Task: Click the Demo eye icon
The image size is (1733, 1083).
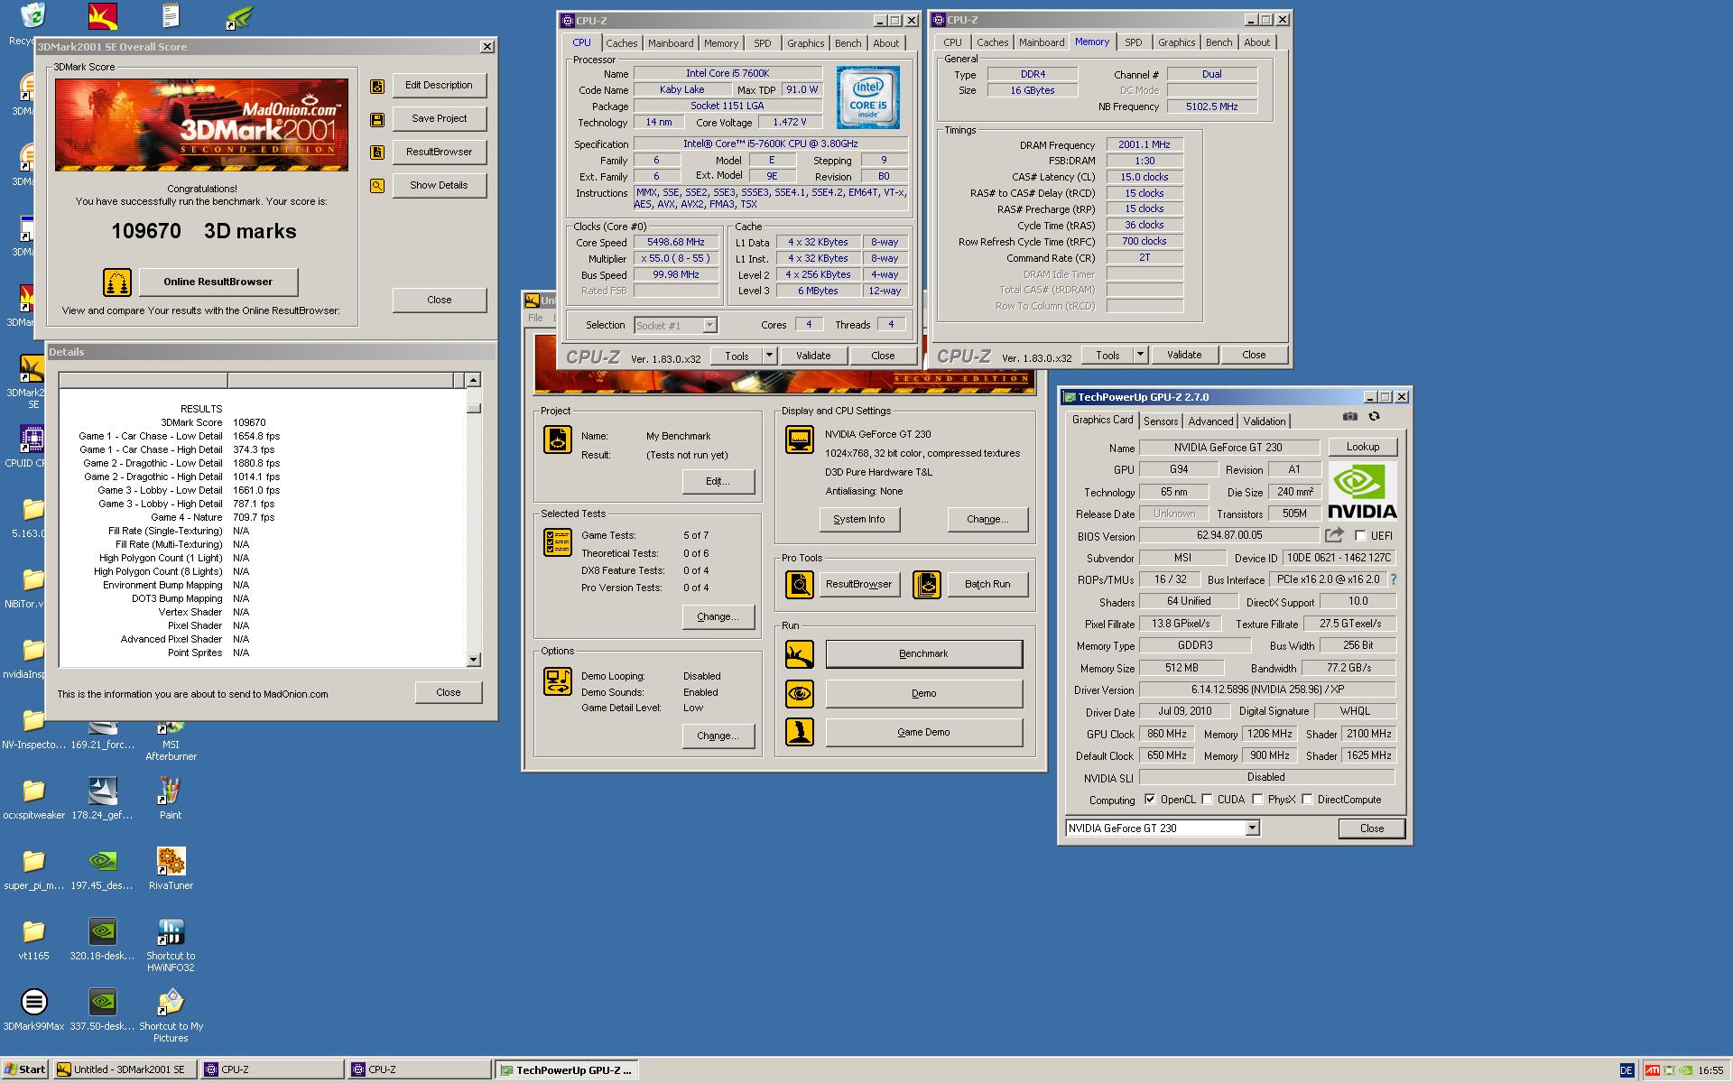Action: click(800, 694)
